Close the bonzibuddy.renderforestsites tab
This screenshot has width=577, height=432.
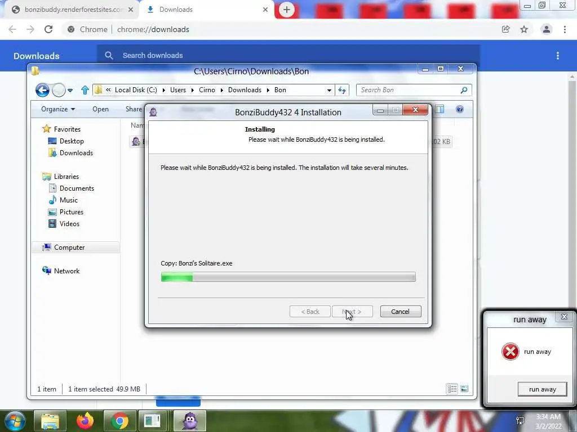click(131, 10)
